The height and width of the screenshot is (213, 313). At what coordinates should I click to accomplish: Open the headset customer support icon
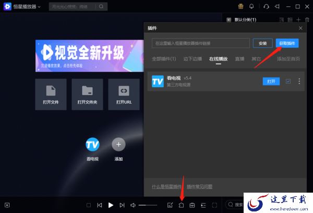click(x=266, y=7)
